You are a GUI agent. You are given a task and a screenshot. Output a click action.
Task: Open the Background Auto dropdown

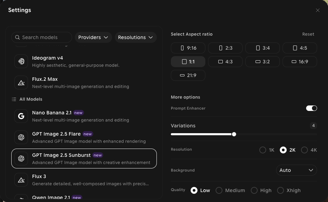297,170
